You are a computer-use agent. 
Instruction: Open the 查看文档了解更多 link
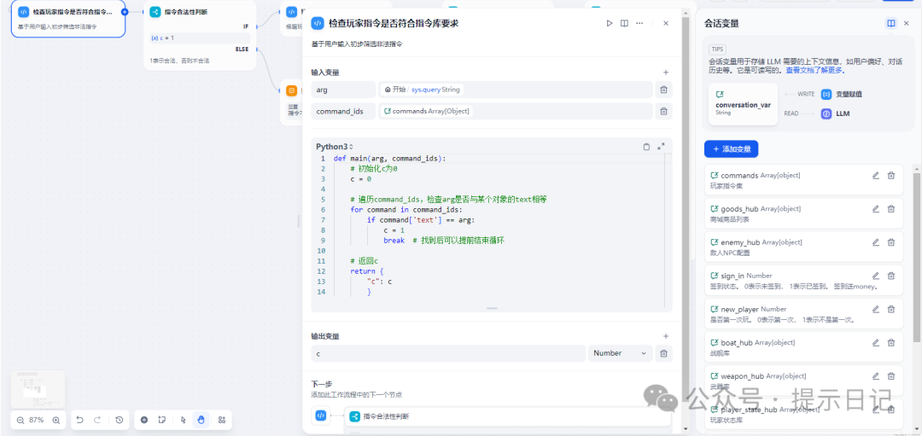click(x=814, y=70)
